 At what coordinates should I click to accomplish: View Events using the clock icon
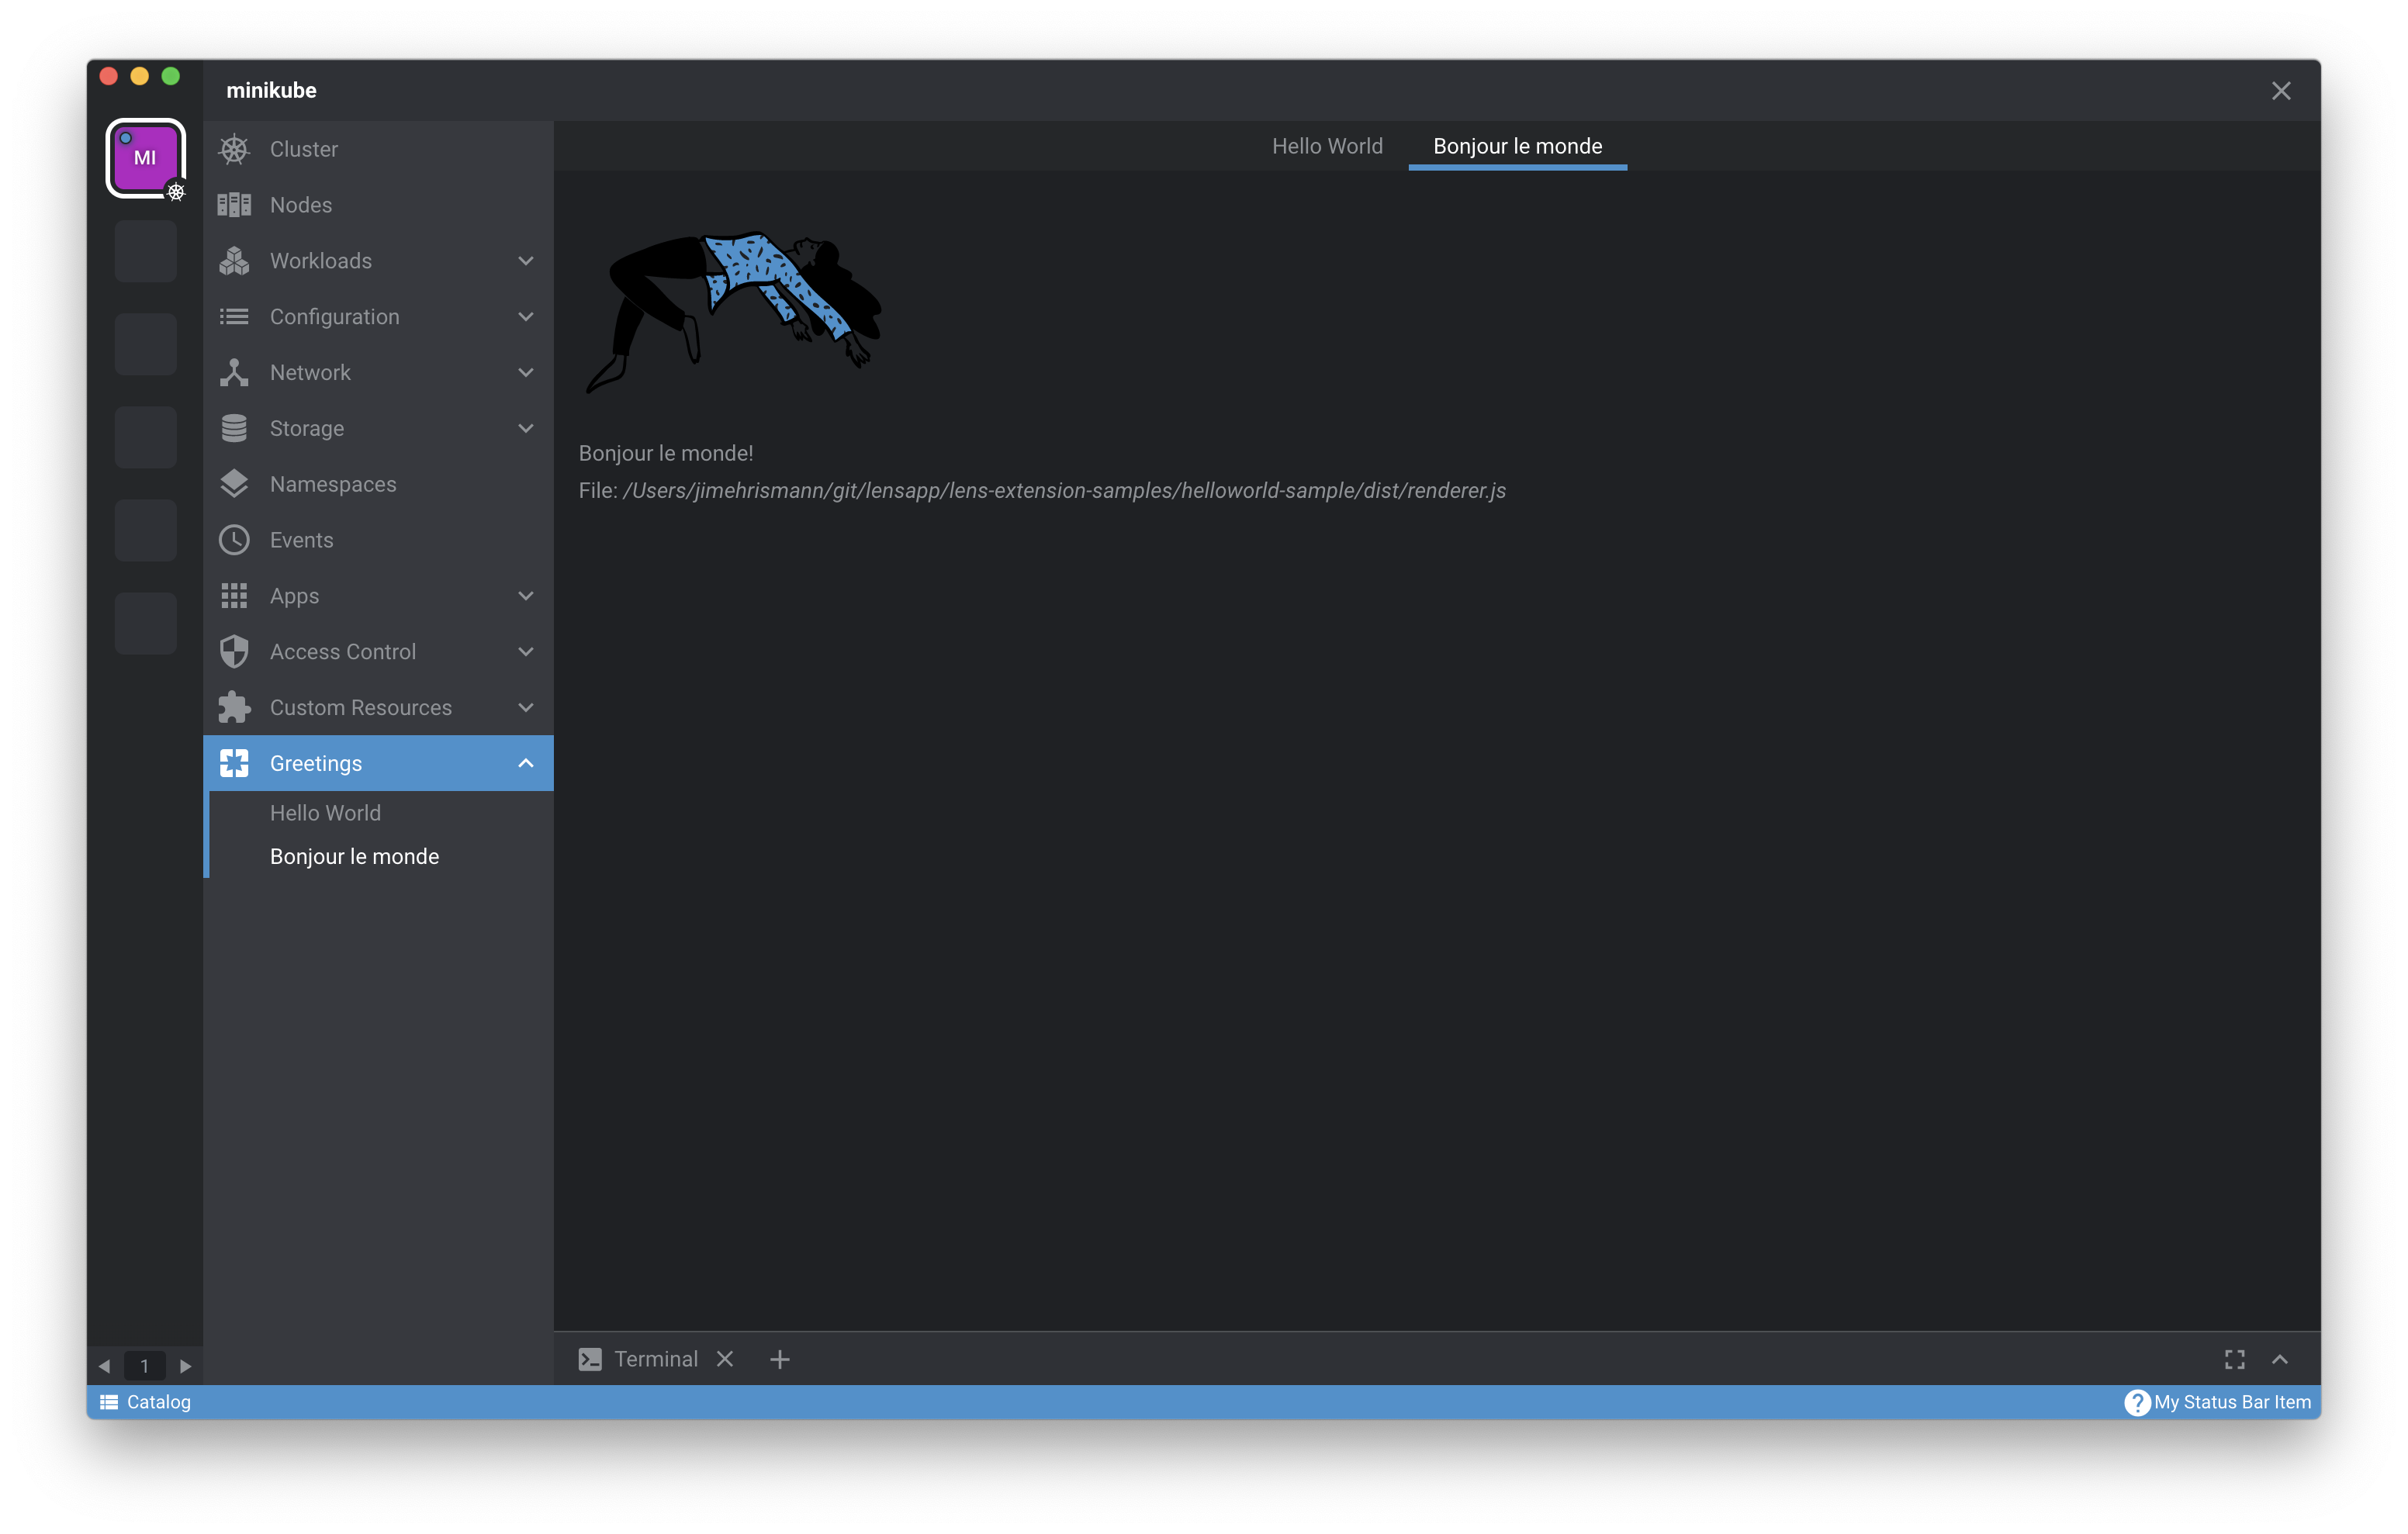(234, 539)
